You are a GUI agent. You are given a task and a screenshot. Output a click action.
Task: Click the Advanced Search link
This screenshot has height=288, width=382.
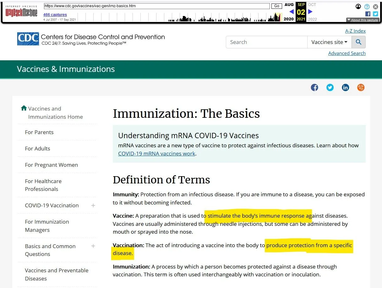(347, 53)
